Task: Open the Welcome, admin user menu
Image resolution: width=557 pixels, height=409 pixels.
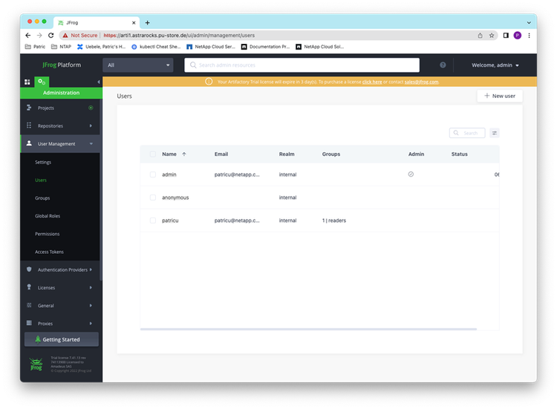Action: click(x=495, y=65)
